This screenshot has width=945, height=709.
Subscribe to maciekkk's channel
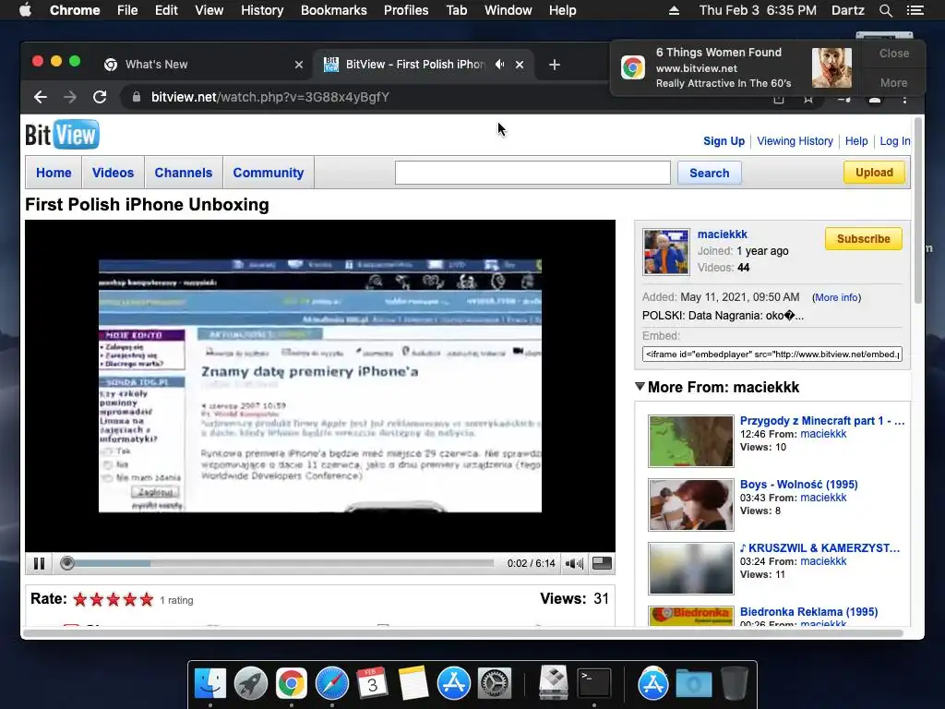click(863, 239)
